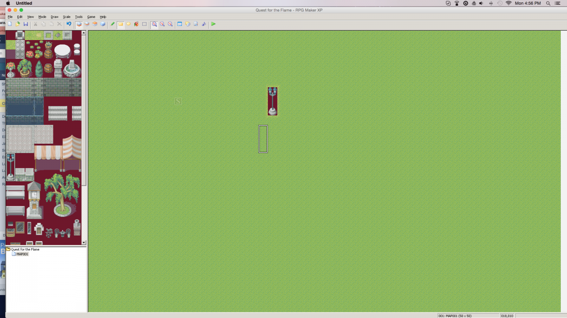Click the Time Machine clock icon
Image resolution: width=567 pixels, height=318 pixels.
pos(500,3)
